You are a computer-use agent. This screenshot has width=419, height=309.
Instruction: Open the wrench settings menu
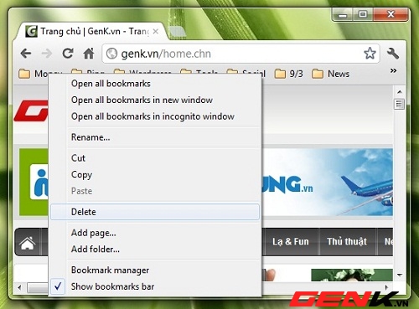coord(392,53)
